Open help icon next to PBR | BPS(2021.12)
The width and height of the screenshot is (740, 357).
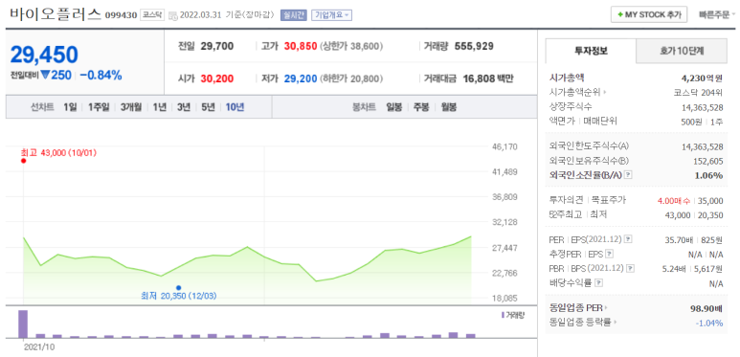[x=630, y=268]
